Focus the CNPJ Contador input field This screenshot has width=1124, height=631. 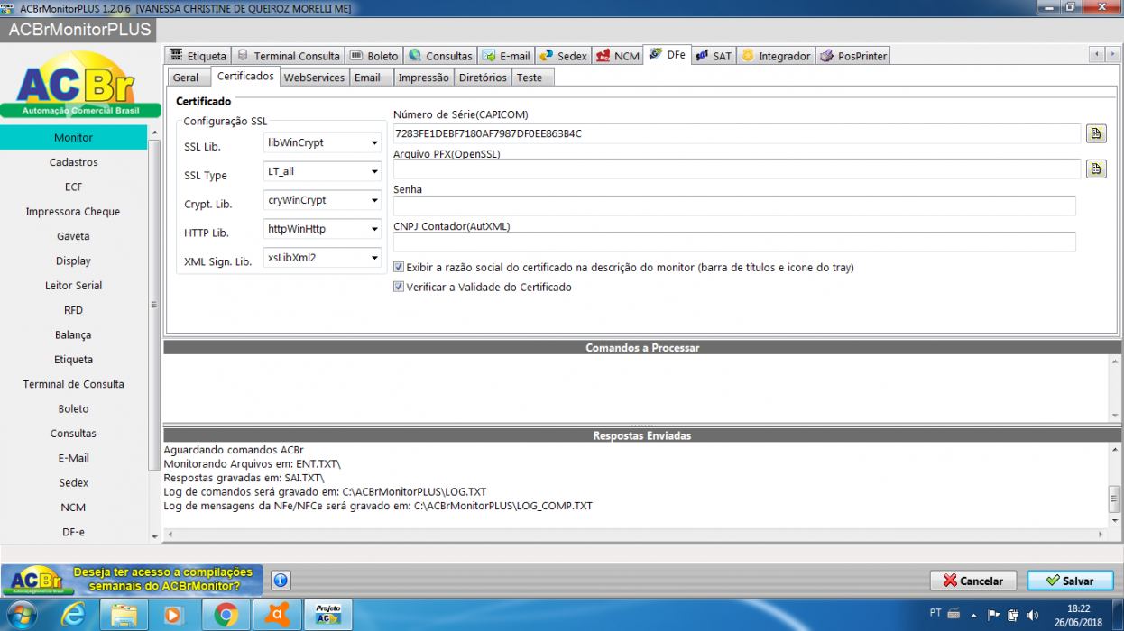point(734,242)
